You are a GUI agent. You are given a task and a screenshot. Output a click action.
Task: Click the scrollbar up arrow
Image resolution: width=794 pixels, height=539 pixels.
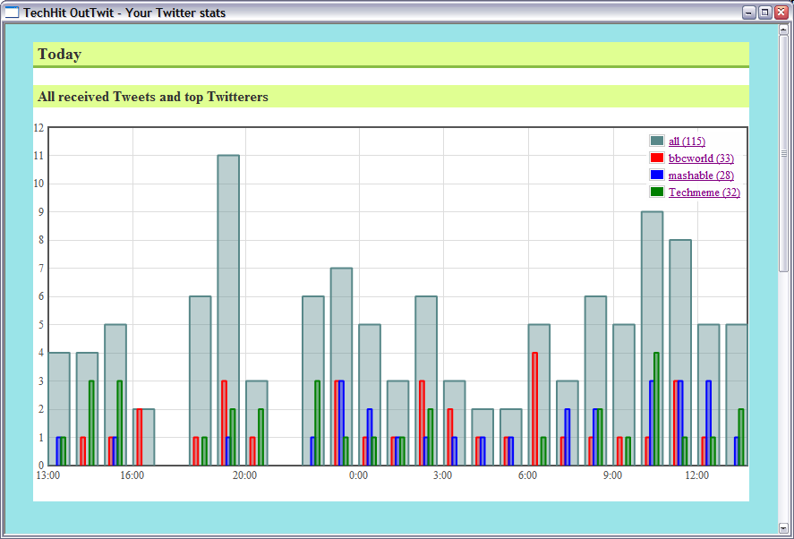click(x=783, y=30)
